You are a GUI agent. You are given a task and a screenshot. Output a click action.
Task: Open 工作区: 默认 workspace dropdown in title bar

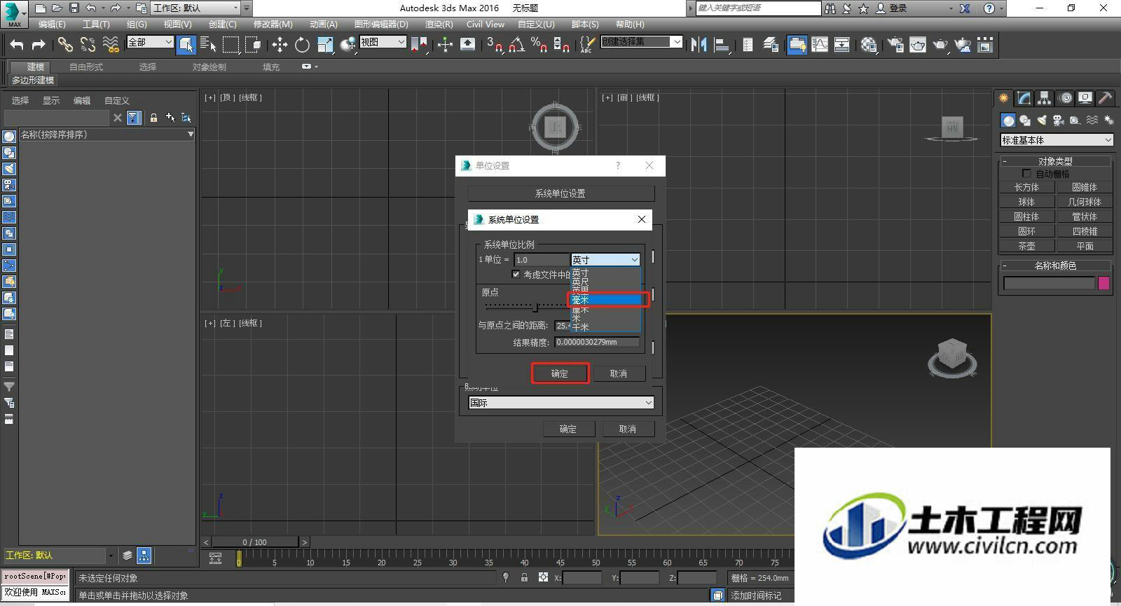point(195,8)
